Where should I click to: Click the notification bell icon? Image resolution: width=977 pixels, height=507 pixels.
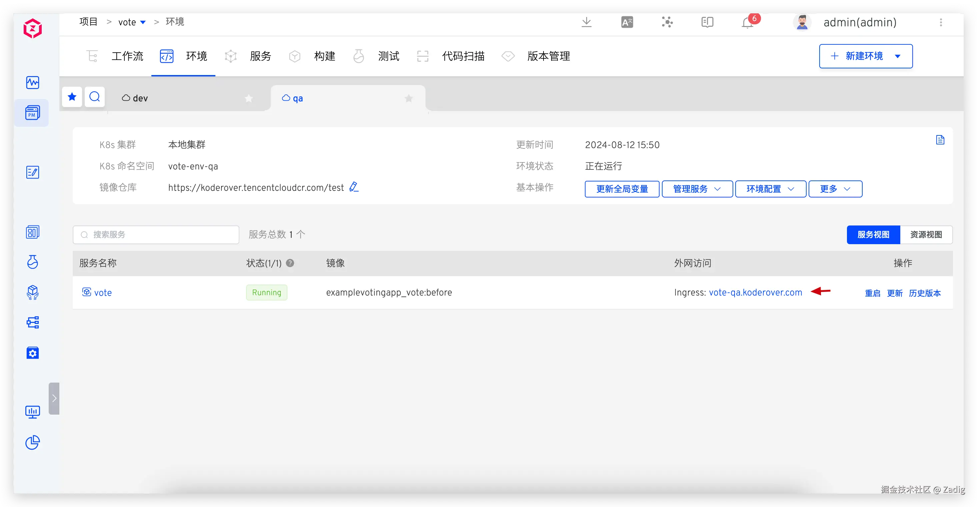[747, 23]
